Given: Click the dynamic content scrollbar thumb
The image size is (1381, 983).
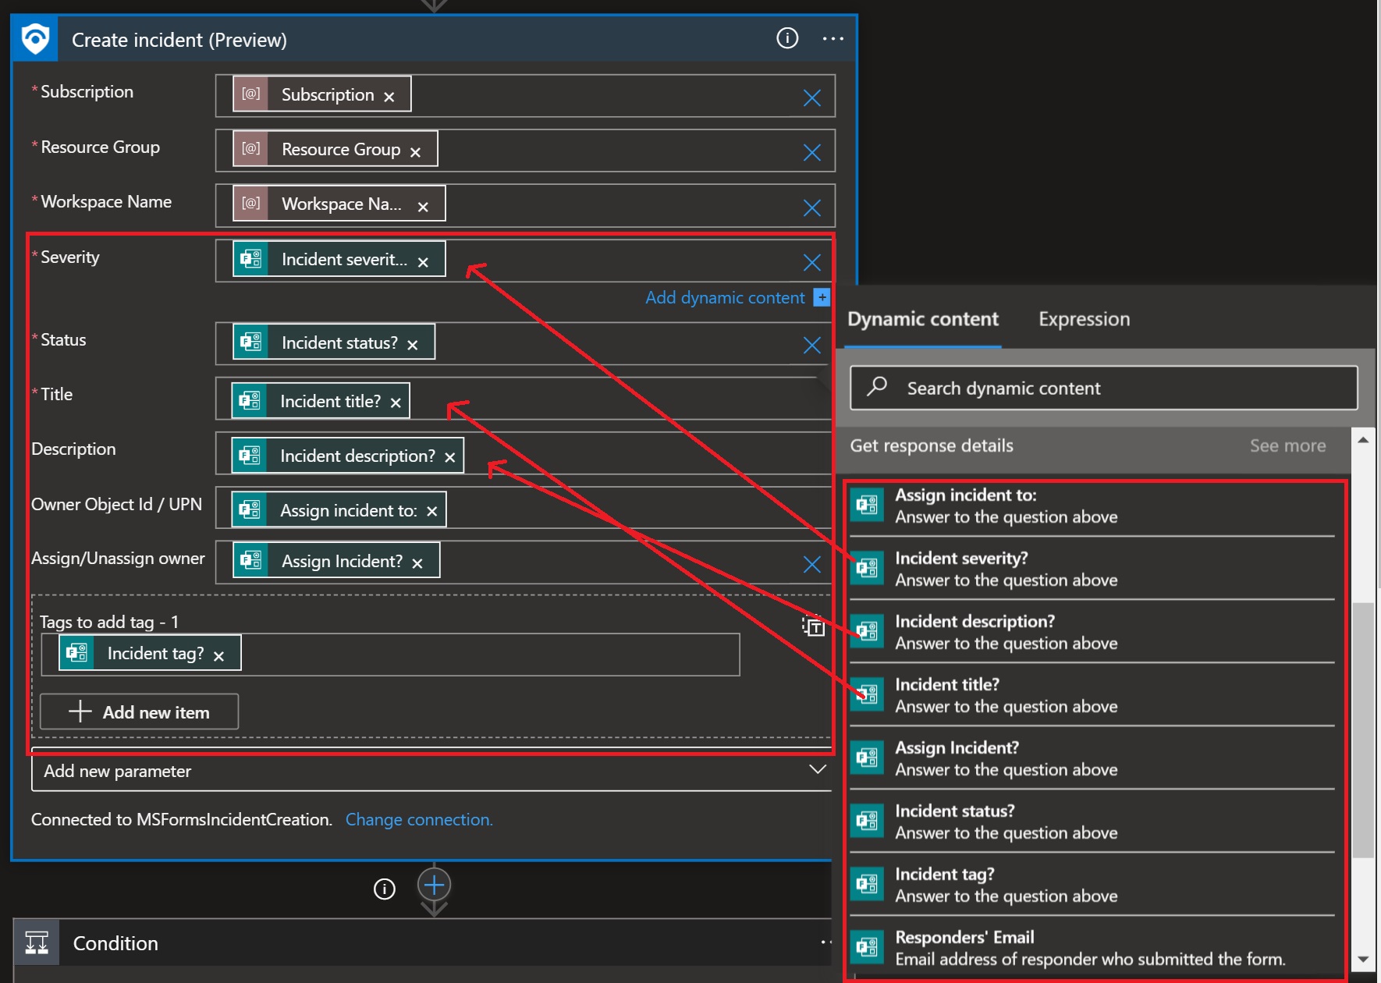Looking at the screenshot, I should 1363,730.
